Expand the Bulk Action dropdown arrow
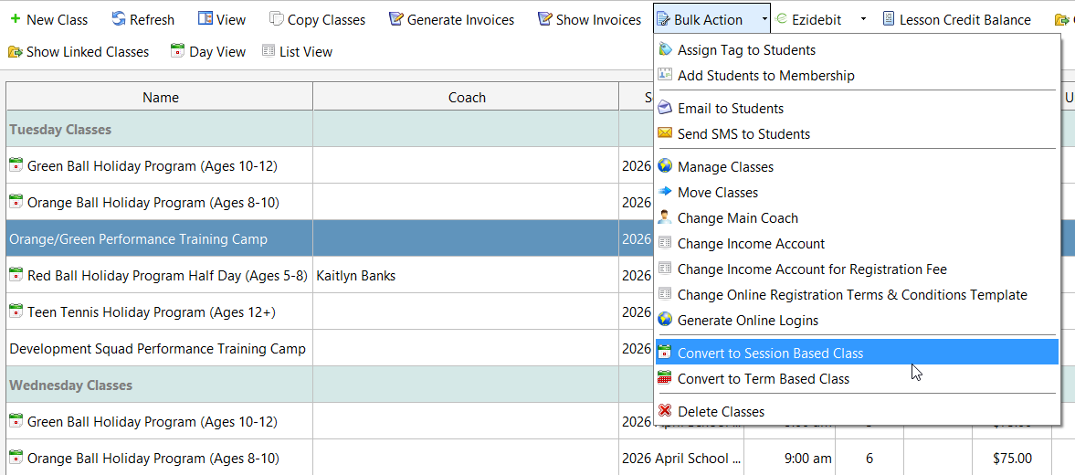This screenshot has width=1075, height=475. (x=764, y=19)
